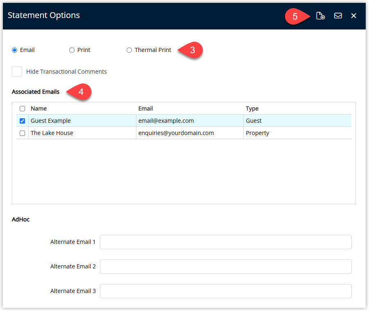
Task: Close the Statement Options dialog
Action: 353,16
